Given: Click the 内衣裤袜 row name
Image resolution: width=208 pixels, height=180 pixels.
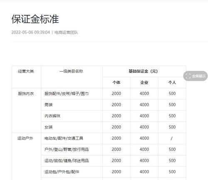Looking at the screenshot, I should click(x=52, y=116).
